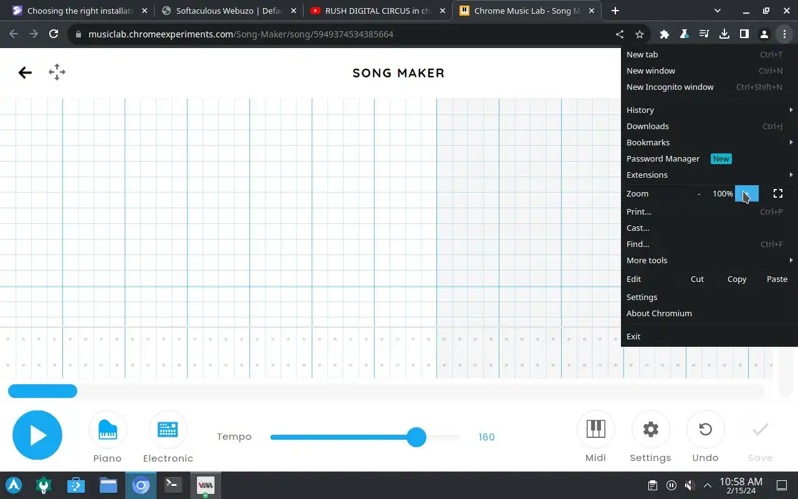Image resolution: width=798 pixels, height=499 pixels.
Task: Open the Midi input icon
Action: 595,429
